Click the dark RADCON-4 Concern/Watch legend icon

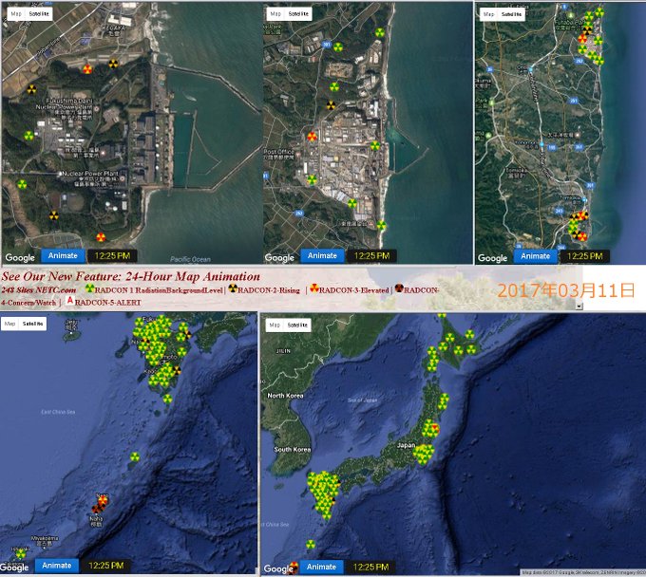[399, 288]
